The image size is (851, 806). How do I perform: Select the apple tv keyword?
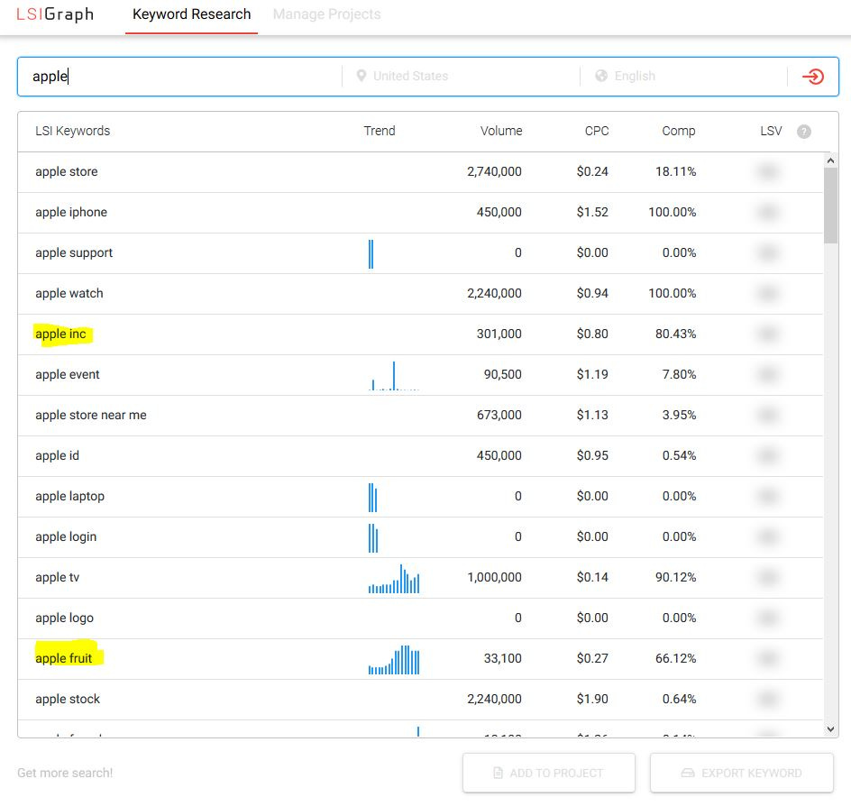pyautogui.click(x=57, y=578)
